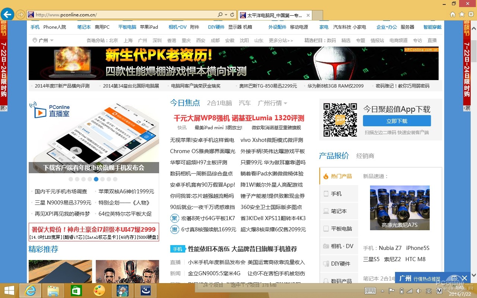
Task: Select 手机 category in 热门产品 list
Action: pyautogui.click(x=339, y=194)
